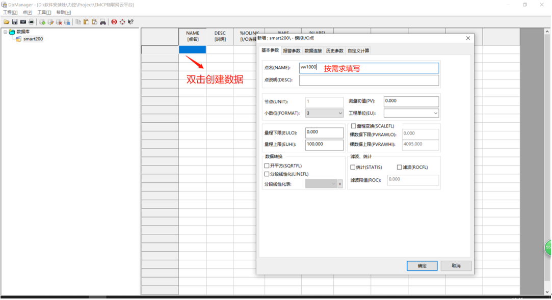Click the edit point icon
The image size is (552, 300).
51,22
